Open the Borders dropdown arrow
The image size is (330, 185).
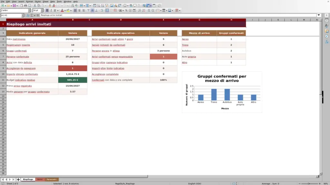pos(161,11)
